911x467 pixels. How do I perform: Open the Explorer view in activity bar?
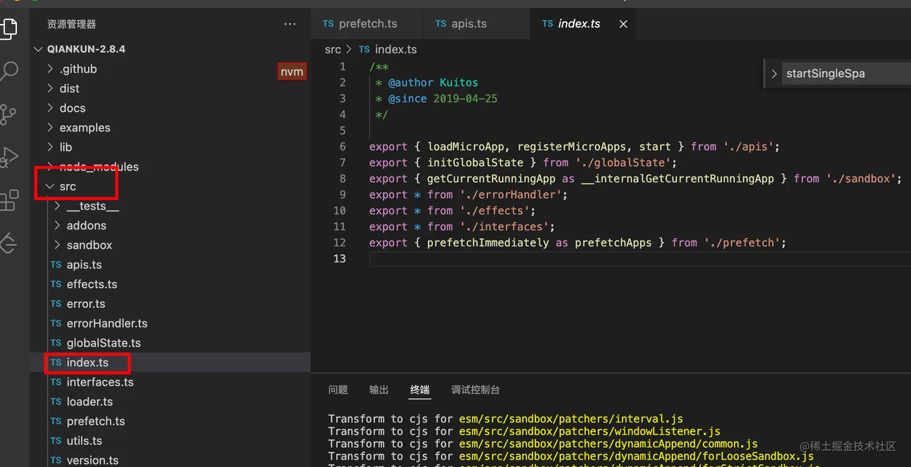(8, 28)
